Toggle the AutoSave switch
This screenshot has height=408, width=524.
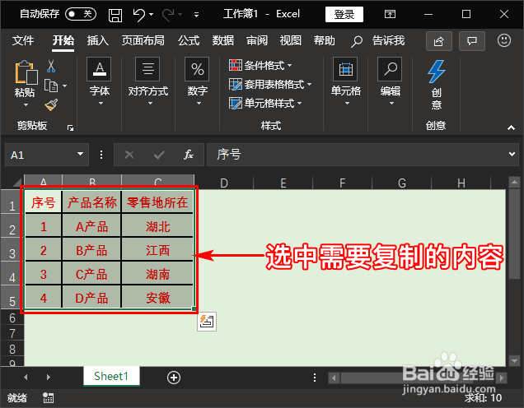click(81, 14)
